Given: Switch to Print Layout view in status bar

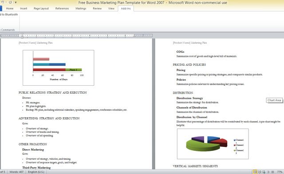Looking at the screenshot, I should click(255, 172).
